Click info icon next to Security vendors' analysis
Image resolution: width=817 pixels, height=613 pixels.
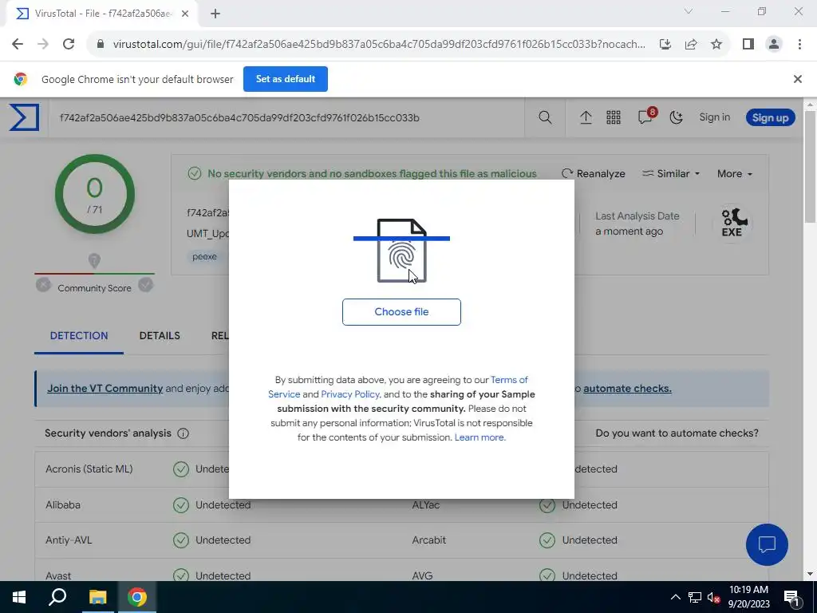click(x=183, y=433)
